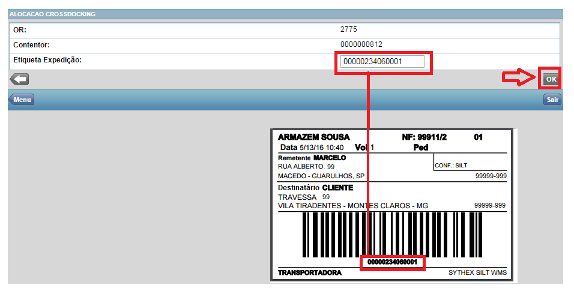Viewport: 574px width, 294px height.
Task: Click MACEDO - GUARULHOS, SP line
Action: pyautogui.click(x=321, y=176)
